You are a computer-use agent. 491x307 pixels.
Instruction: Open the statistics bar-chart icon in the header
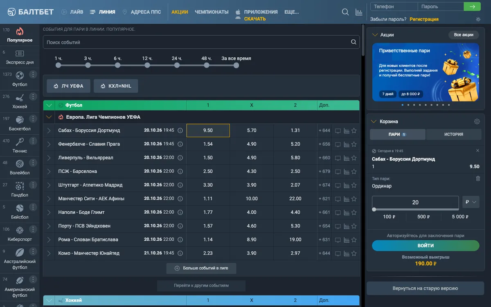pos(359,12)
